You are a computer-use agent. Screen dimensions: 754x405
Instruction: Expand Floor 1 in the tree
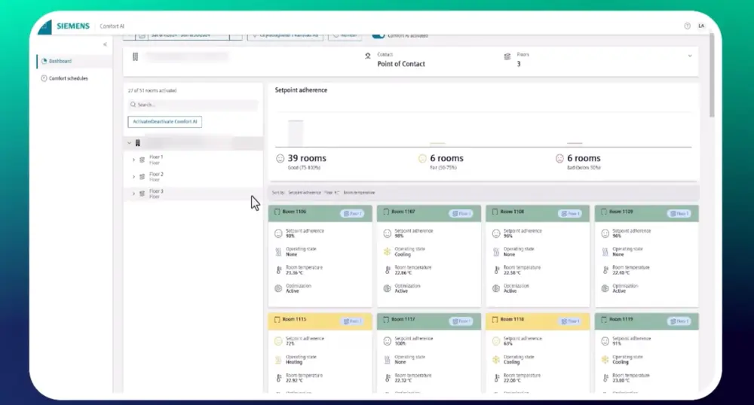[133, 160]
